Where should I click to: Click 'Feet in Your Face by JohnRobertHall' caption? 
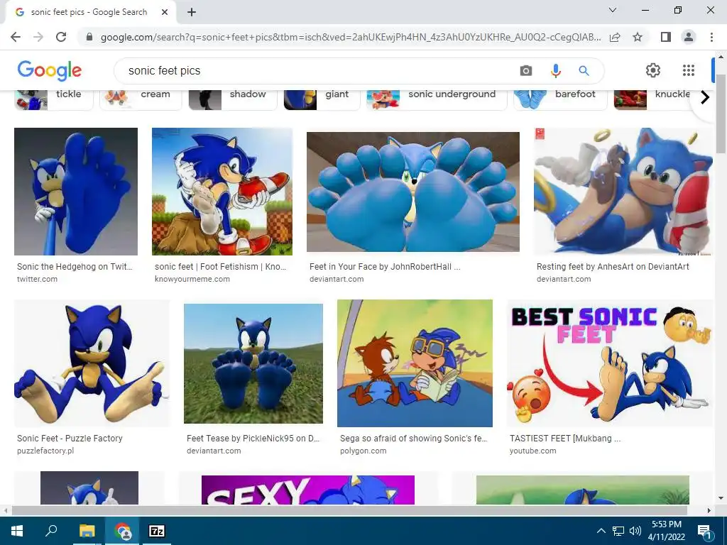(385, 267)
